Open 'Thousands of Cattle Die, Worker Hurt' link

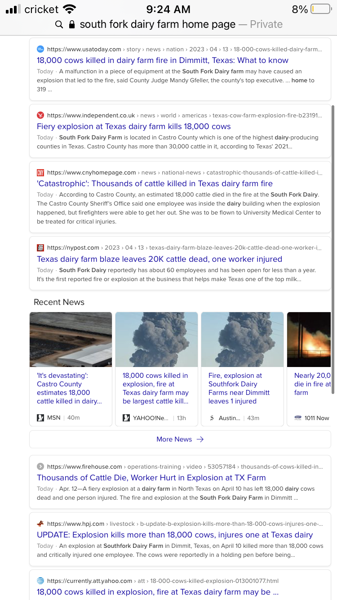coord(151,478)
